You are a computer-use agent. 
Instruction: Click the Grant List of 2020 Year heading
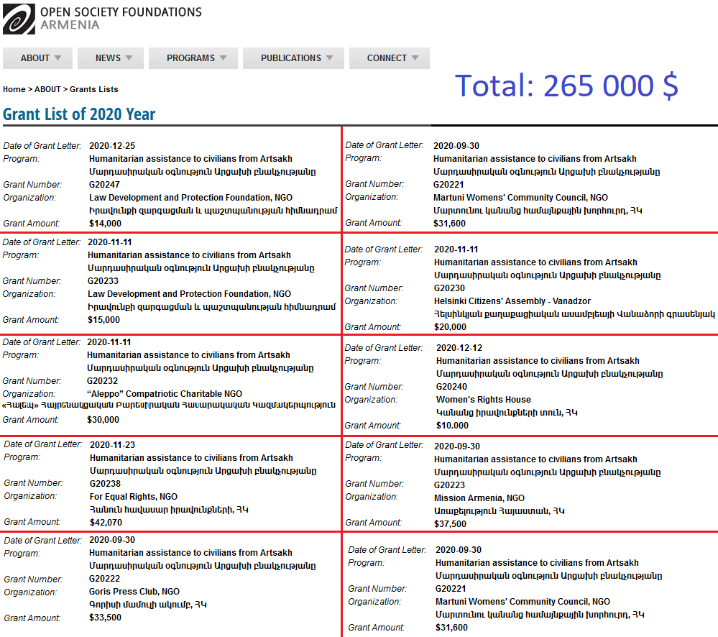[79, 114]
